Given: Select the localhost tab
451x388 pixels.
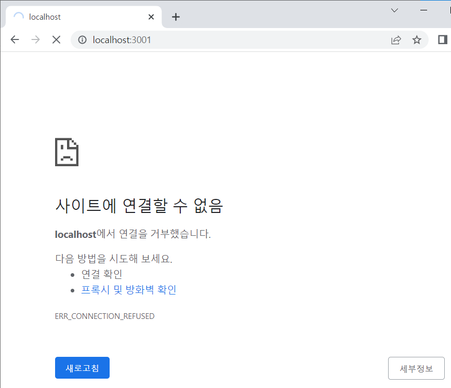Looking at the screenshot, I should (x=84, y=17).
